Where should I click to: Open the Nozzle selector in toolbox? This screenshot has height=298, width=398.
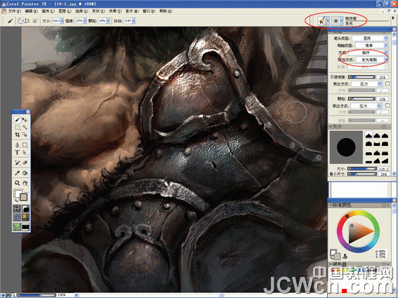tap(25, 226)
